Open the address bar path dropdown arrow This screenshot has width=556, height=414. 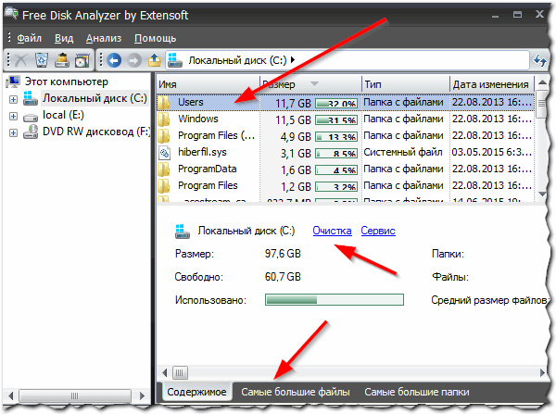pyautogui.click(x=293, y=60)
